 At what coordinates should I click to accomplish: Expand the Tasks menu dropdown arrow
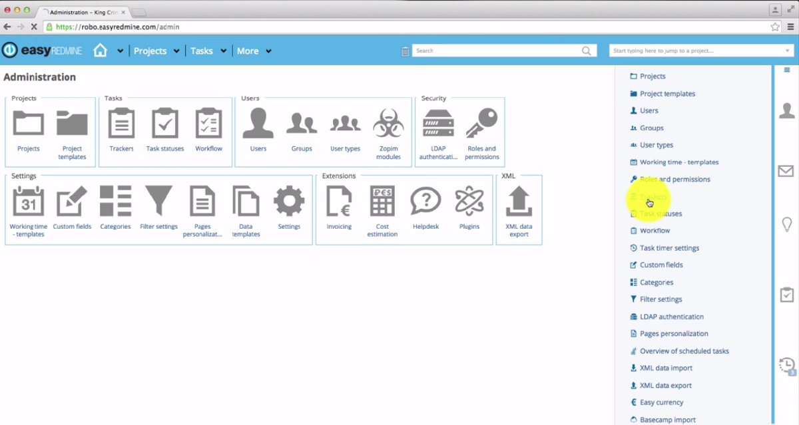click(x=224, y=51)
